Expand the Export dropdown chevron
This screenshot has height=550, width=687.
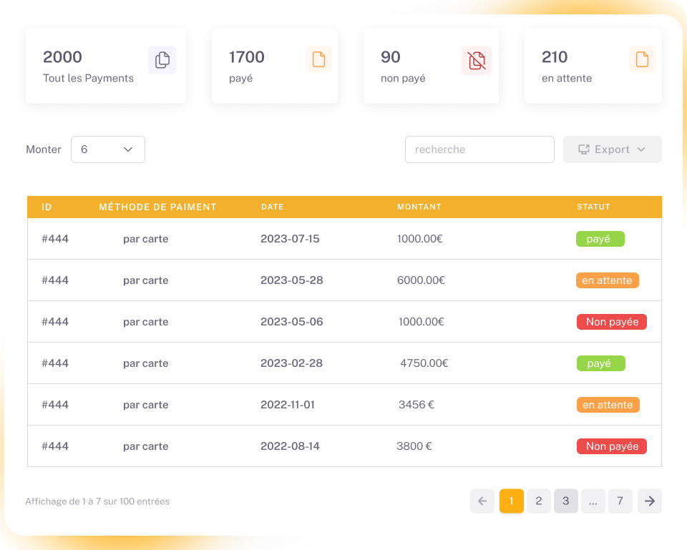click(641, 149)
